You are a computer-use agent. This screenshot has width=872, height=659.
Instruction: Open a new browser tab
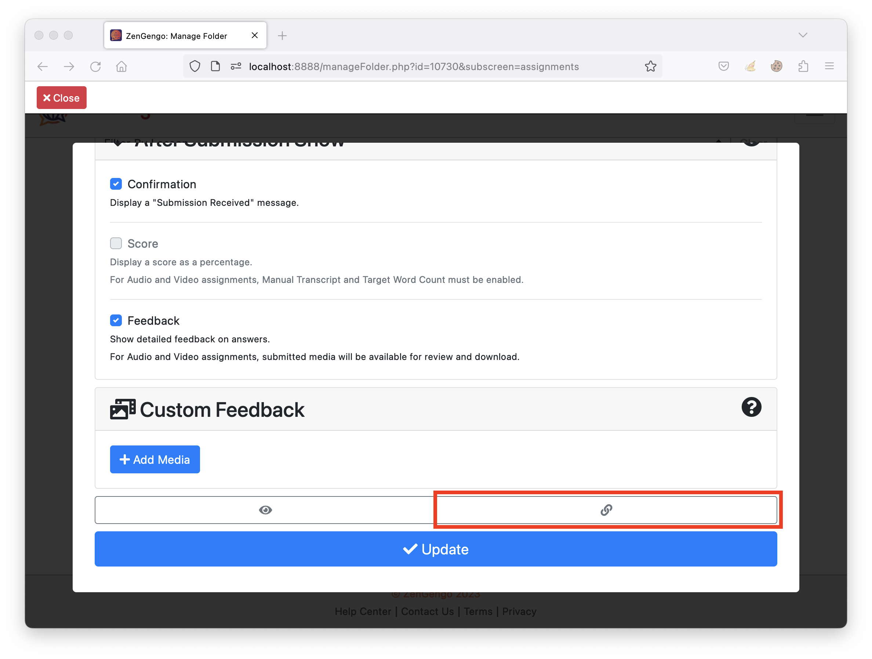[x=282, y=36]
